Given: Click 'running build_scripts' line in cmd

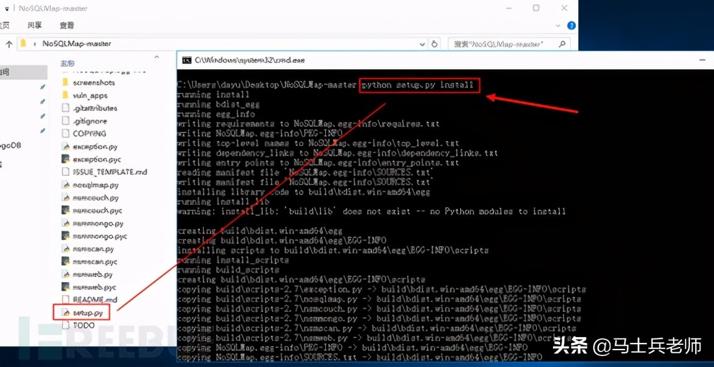Looking at the screenshot, I should point(228,270).
